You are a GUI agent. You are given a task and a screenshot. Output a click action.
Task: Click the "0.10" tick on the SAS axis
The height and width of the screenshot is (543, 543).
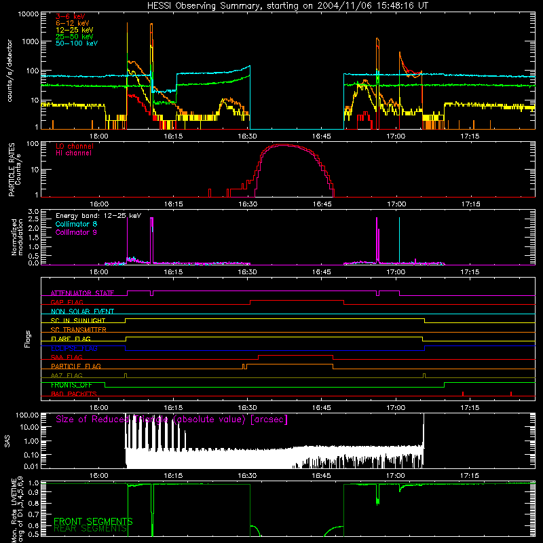[31, 455]
